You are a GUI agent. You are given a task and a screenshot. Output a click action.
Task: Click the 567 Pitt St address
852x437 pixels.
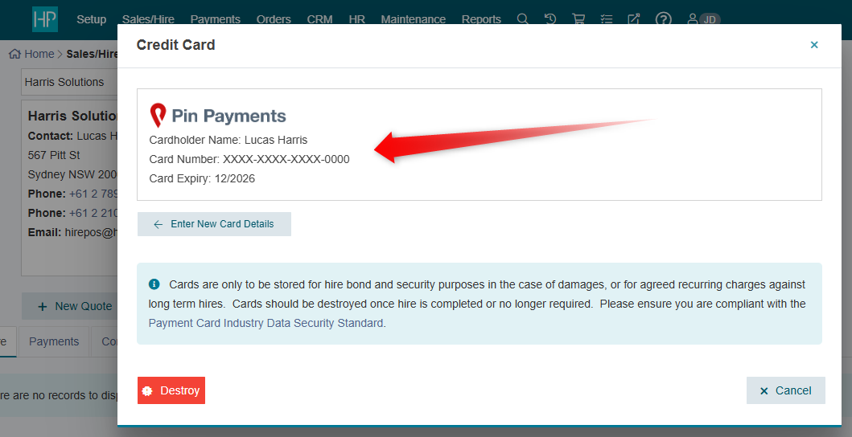click(x=54, y=155)
